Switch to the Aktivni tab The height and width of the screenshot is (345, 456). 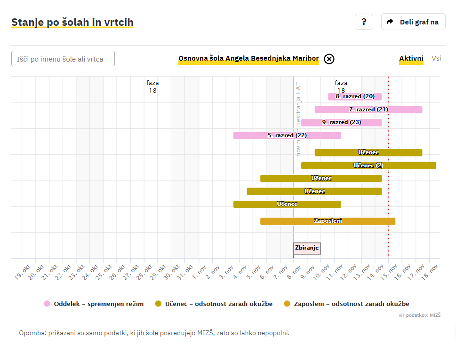pos(411,59)
